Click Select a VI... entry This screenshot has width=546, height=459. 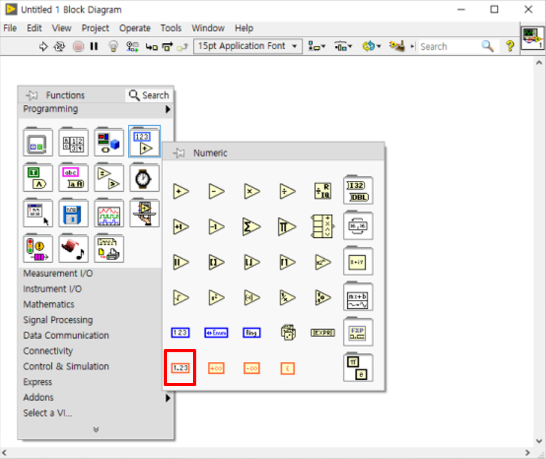(x=48, y=413)
